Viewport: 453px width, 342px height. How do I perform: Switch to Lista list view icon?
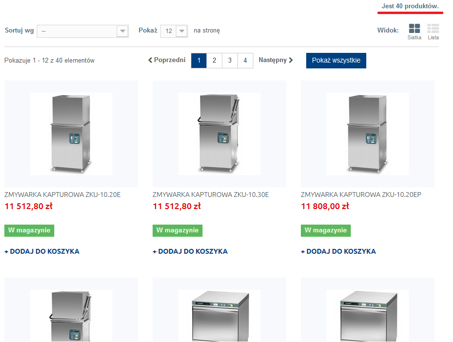pyautogui.click(x=433, y=29)
